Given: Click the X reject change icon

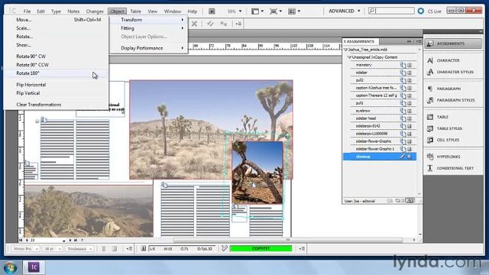Looking at the screenshot, I should pos(194,24).
